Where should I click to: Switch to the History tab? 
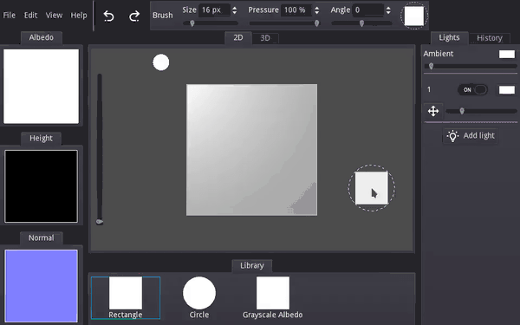(490, 38)
